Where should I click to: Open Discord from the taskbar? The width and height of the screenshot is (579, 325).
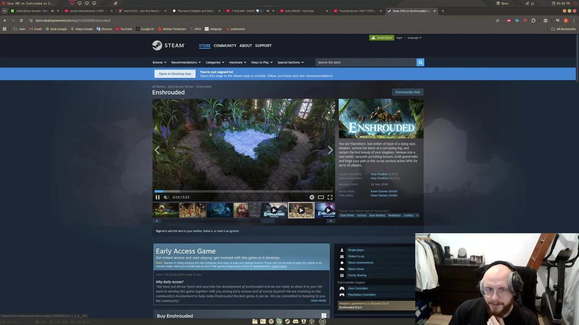[x=295, y=321]
